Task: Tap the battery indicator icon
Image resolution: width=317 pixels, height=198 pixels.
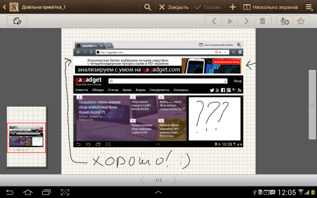Action: pos(313,192)
